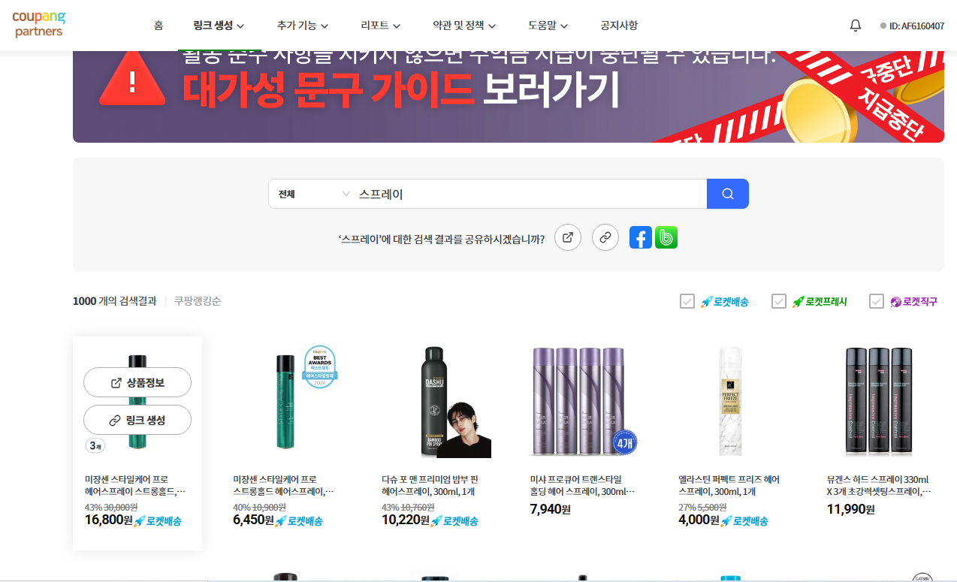The width and height of the screenshot is (957, 582).
Task: Click the 로켓배송 badge beside 6,450원
Action: click(300, 520)
